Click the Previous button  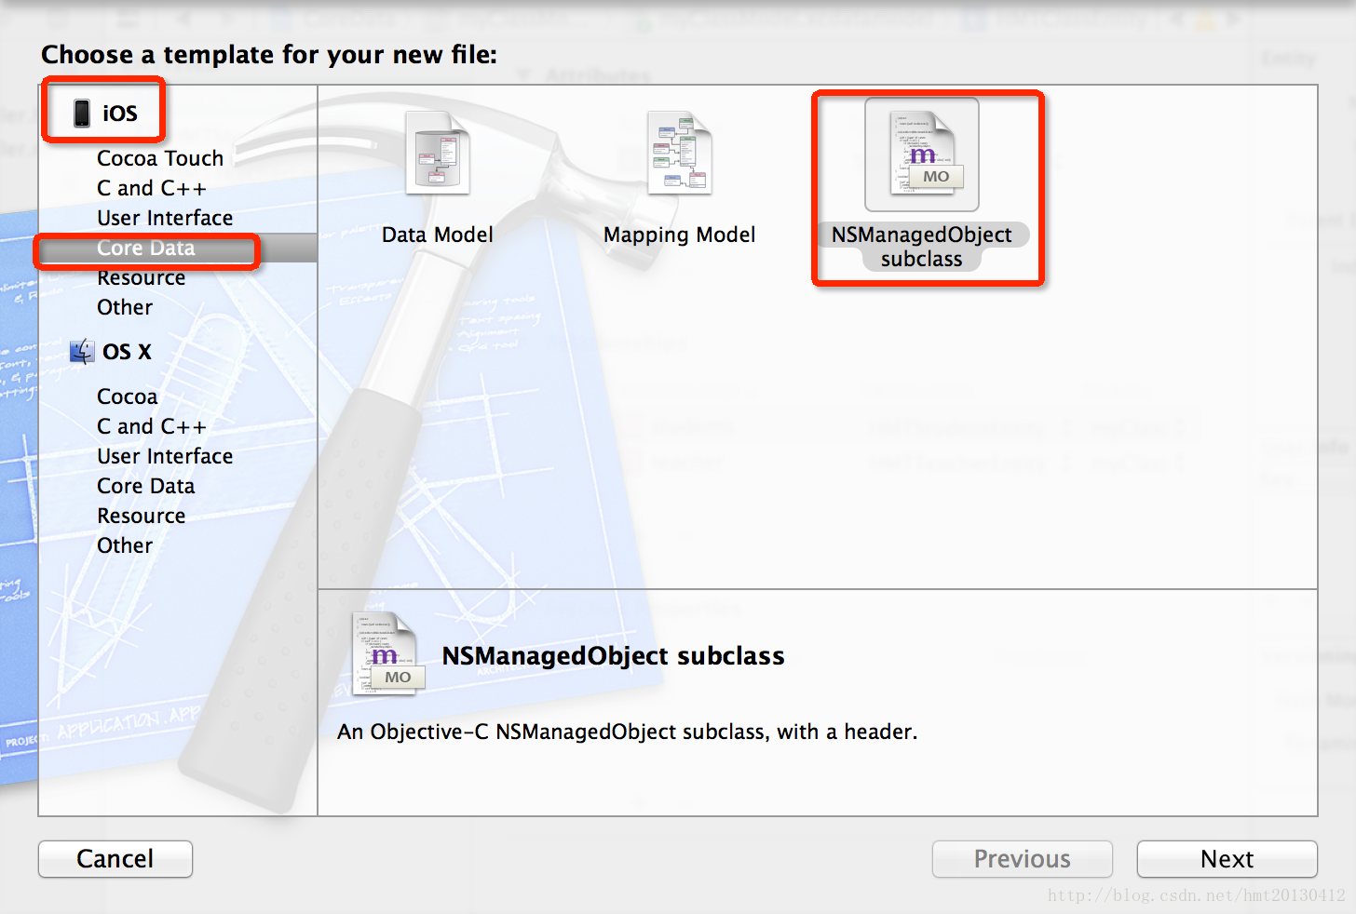tap(1023, 859)
